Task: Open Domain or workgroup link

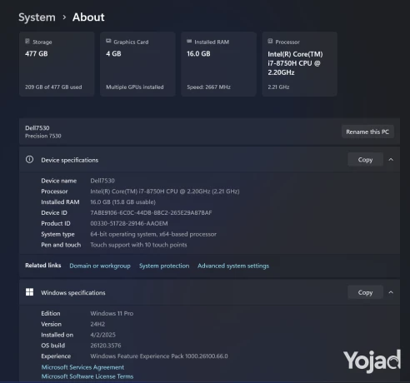Action: tap(100, 266)
